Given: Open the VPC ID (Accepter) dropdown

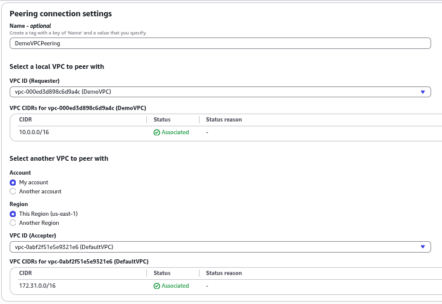Looking at the screenshot, I should 220,247.
